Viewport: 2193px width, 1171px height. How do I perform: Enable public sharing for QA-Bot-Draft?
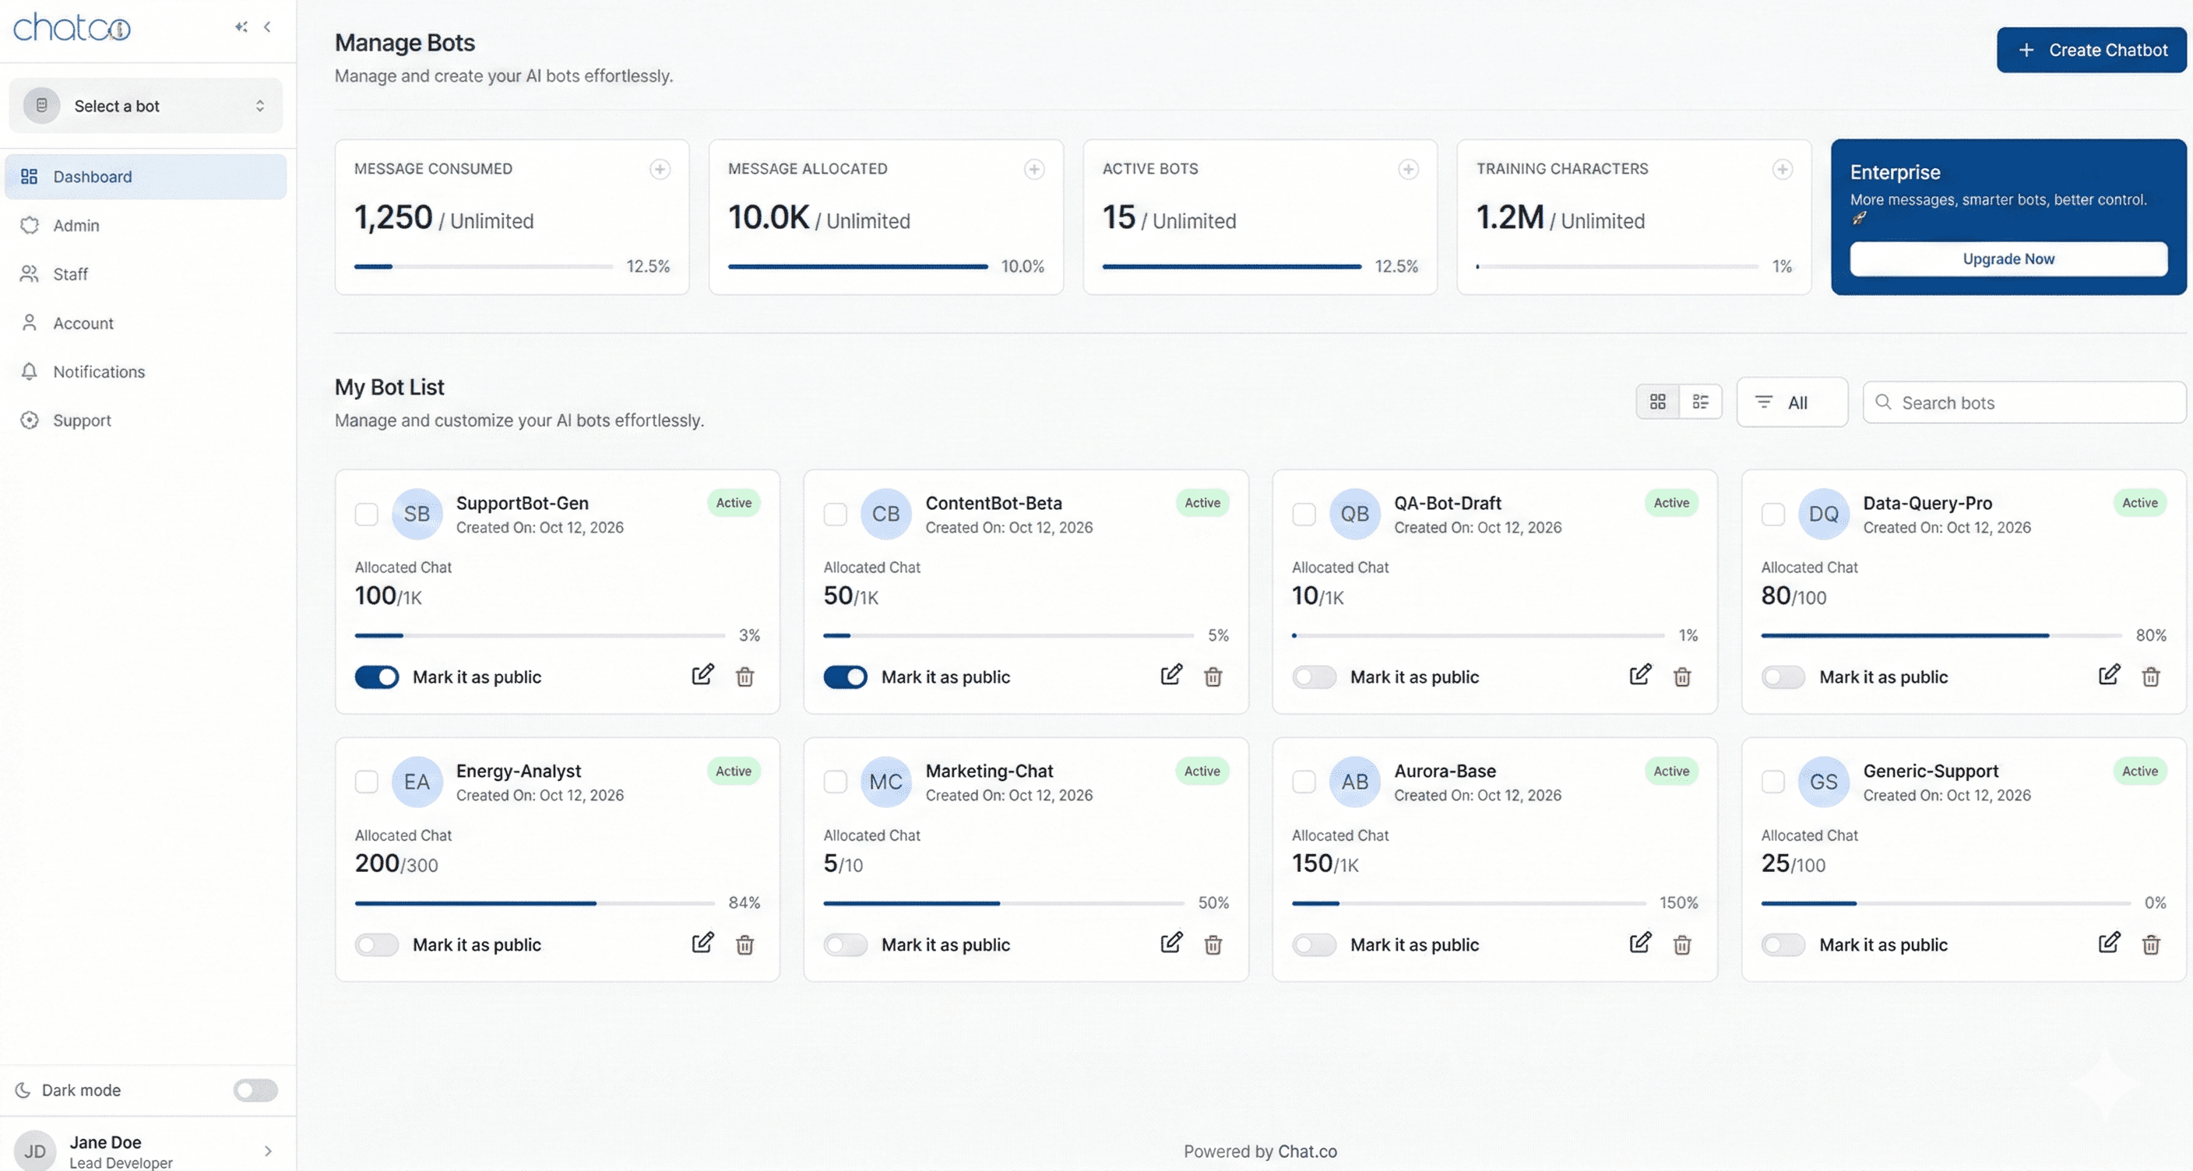(1314, 677)
